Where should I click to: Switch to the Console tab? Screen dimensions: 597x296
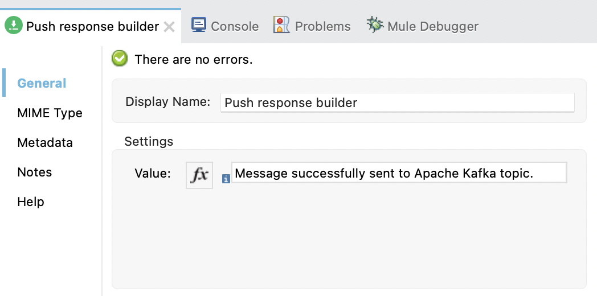click(234, 26)
